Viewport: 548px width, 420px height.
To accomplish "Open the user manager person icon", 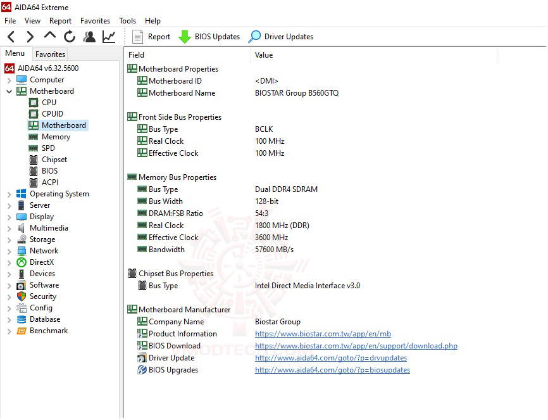I will click(89, 36).
